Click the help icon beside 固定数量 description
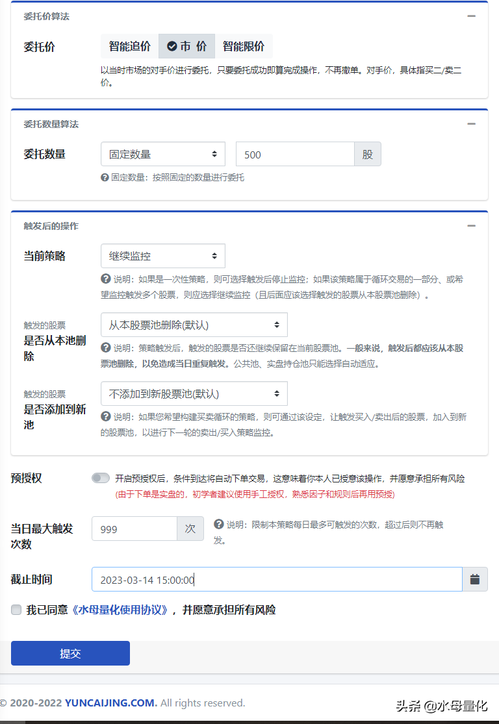Viewport: 499px width, 724px height. pos(105,177)
